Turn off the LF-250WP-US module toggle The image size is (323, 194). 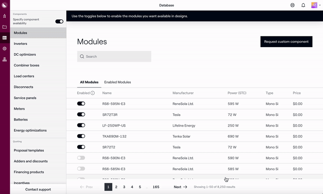(x=81, y=125)
